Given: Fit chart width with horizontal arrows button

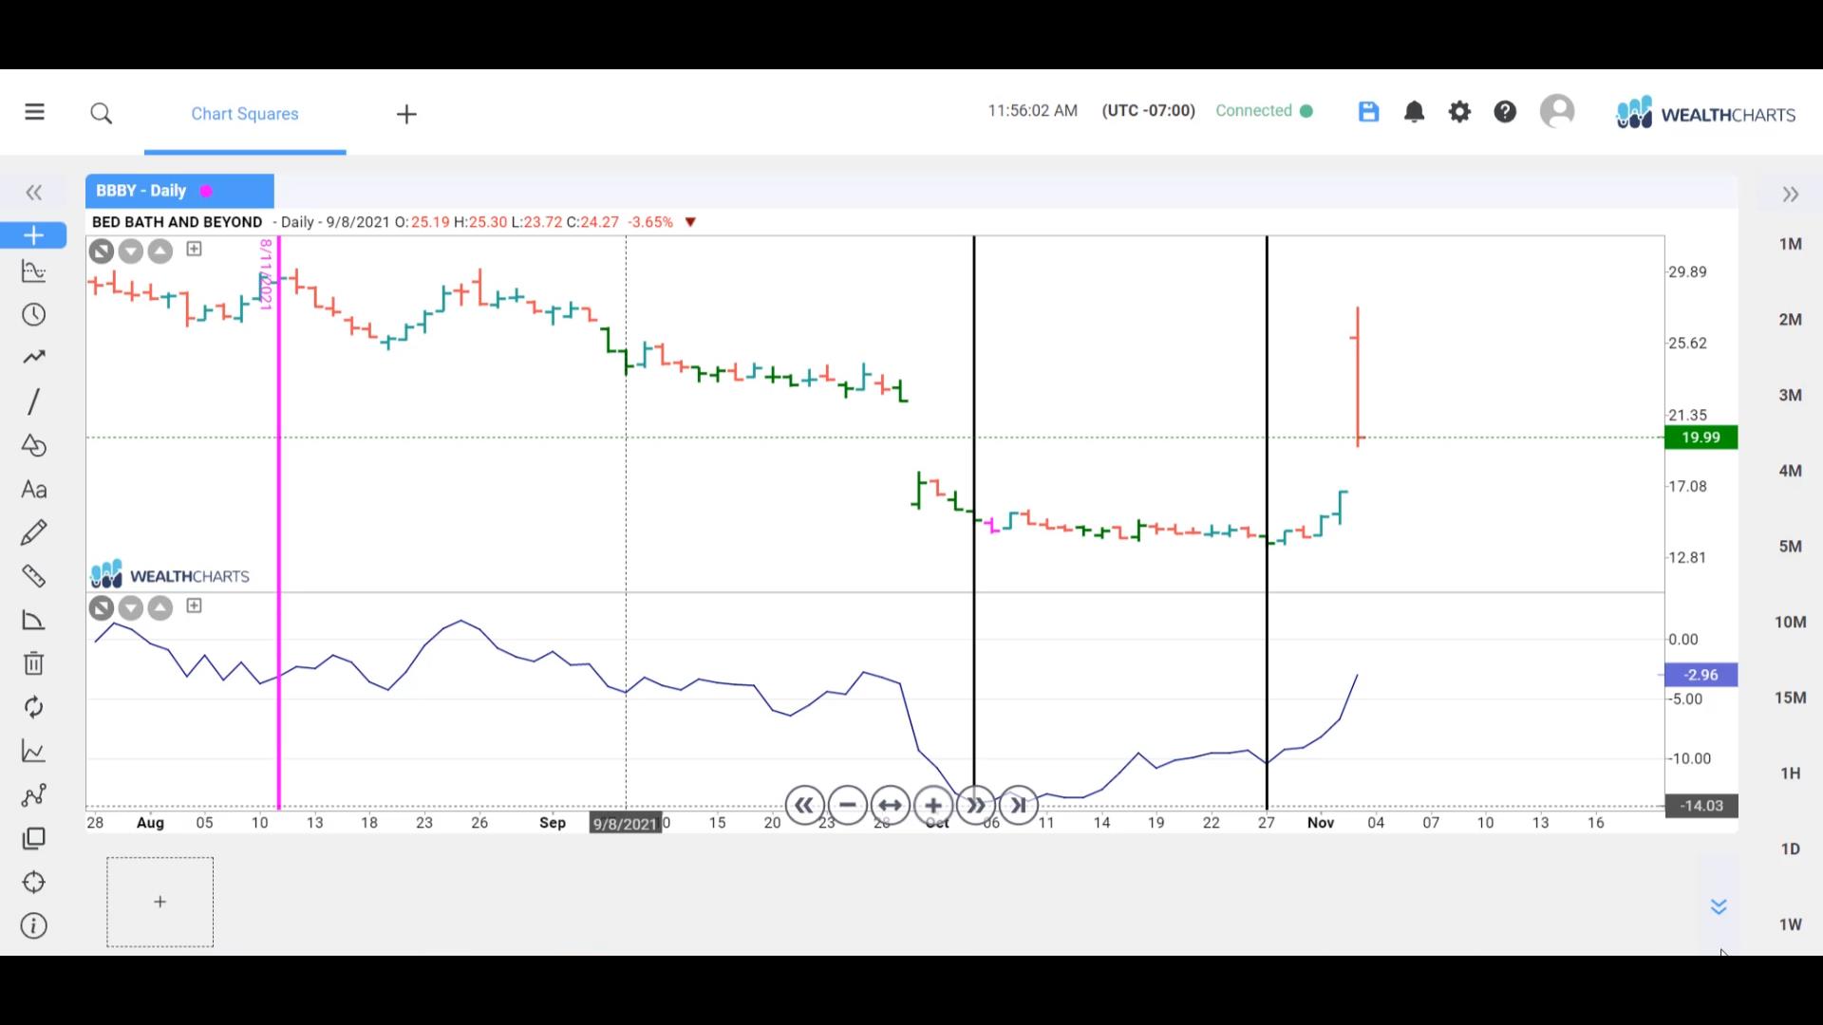Looking at the screenshot, I should click(x=890, y=806).
